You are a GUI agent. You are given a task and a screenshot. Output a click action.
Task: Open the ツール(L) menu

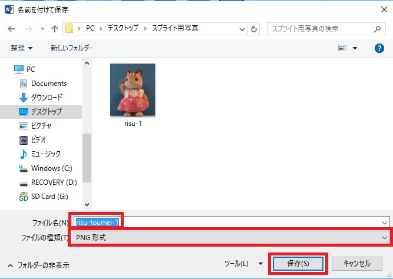point(243,264)
